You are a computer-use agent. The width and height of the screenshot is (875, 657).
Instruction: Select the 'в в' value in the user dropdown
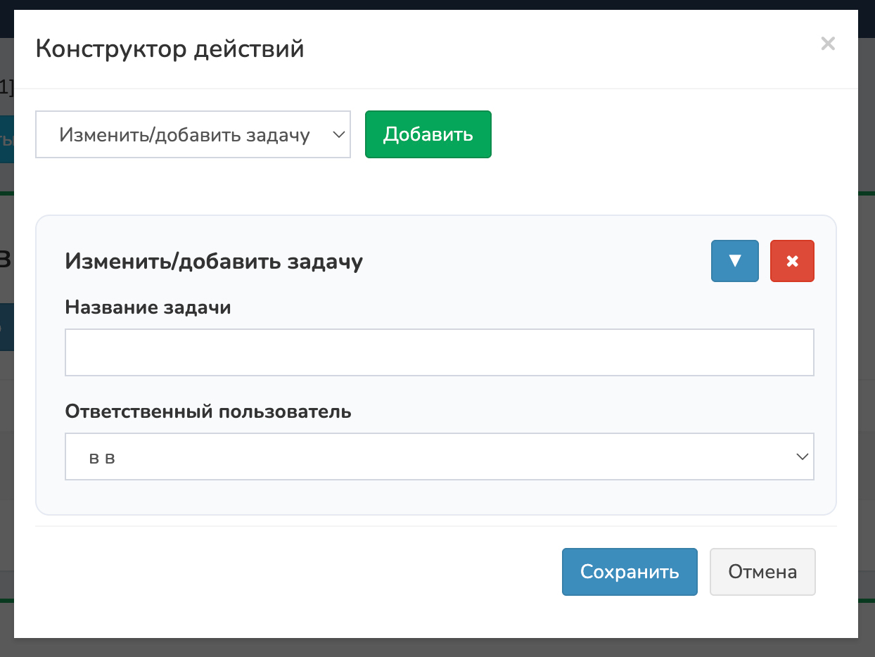(x=103, y=458)
